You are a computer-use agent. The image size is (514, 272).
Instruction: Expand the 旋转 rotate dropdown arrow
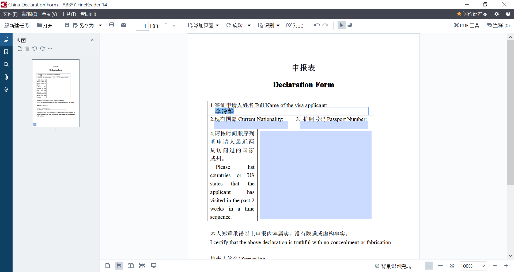(x=249, y=25)
